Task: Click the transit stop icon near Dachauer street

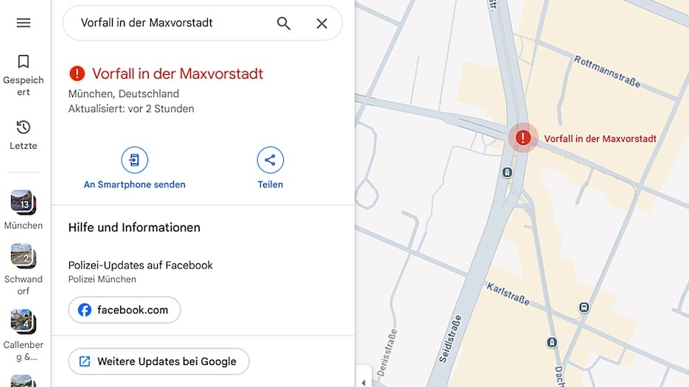Action: 552,342
